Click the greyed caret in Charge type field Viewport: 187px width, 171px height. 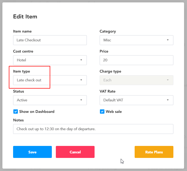tap(167, 80)
